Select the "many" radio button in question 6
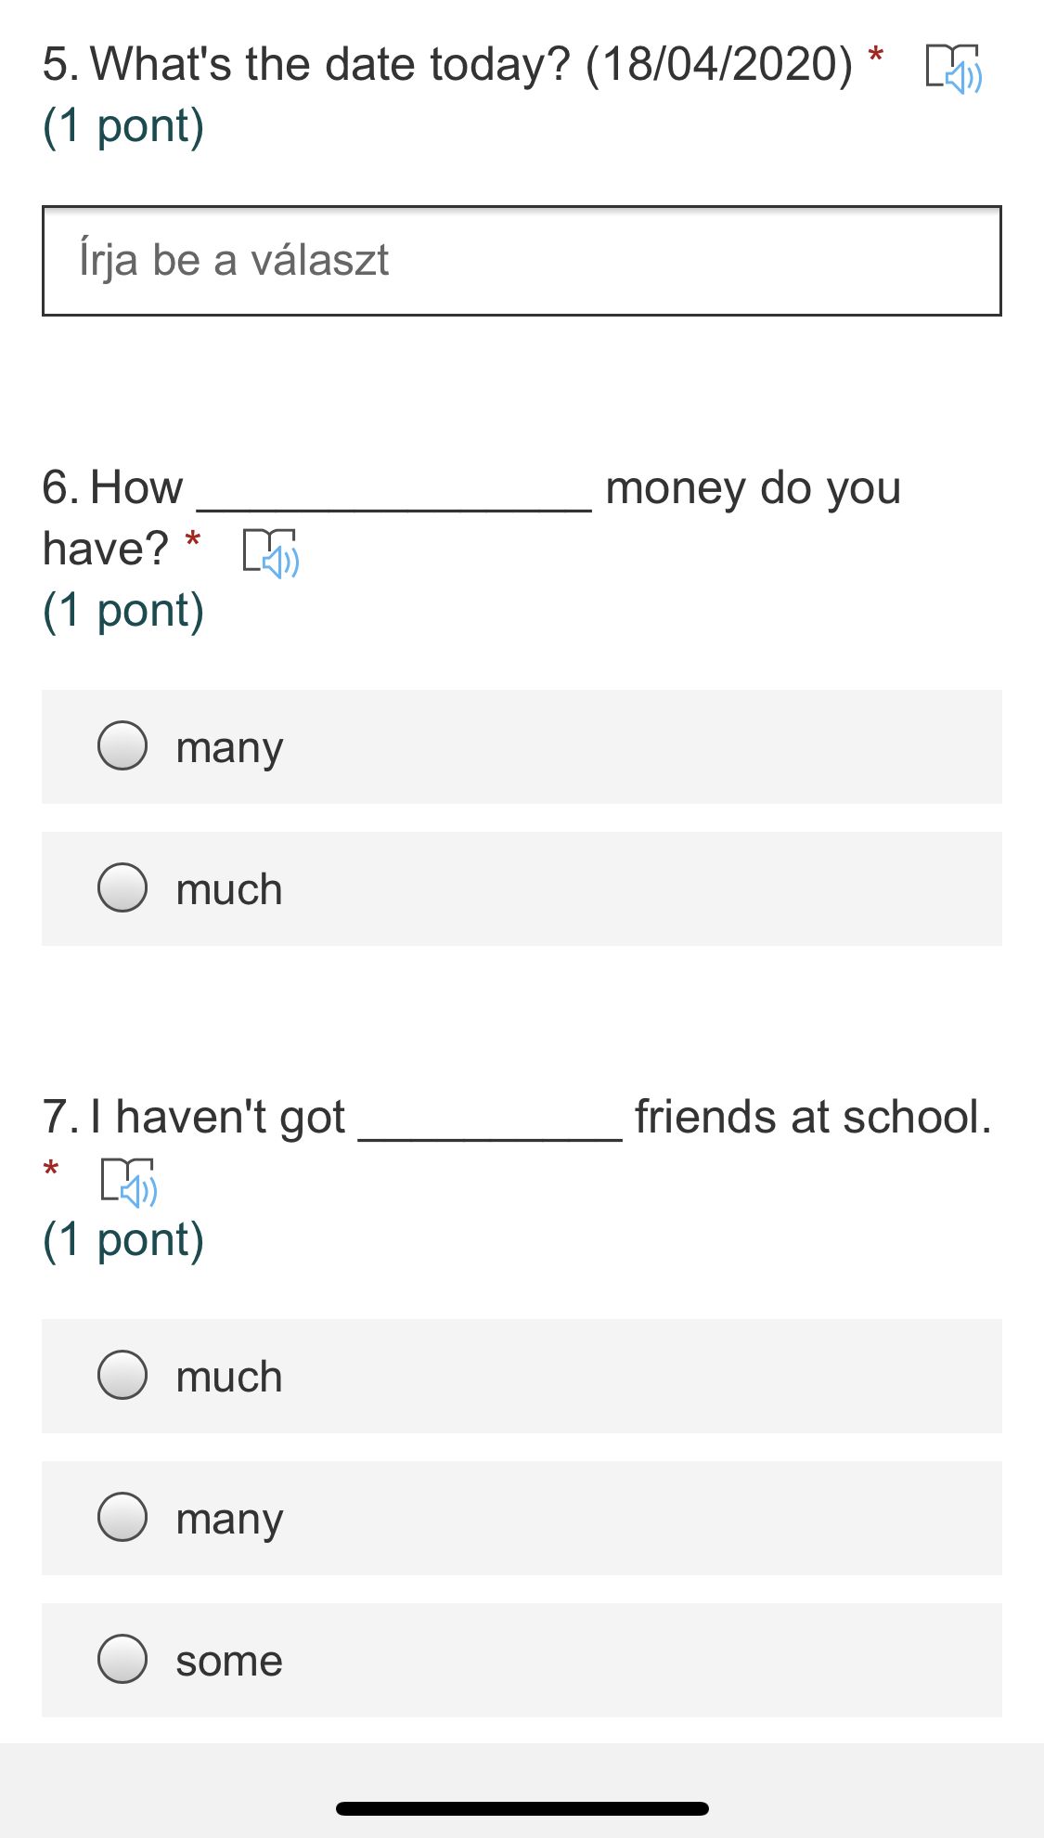This screenshot has height=1838, width=1044. 122,746
